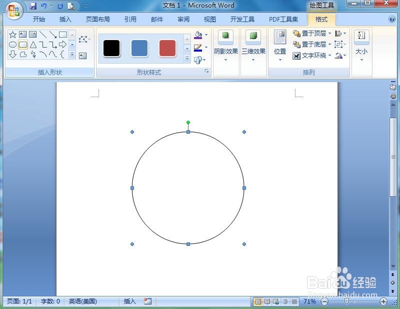Click the 置于顶层 bring to front button
The width and height of the screenshot is (400, 309).
309,34
